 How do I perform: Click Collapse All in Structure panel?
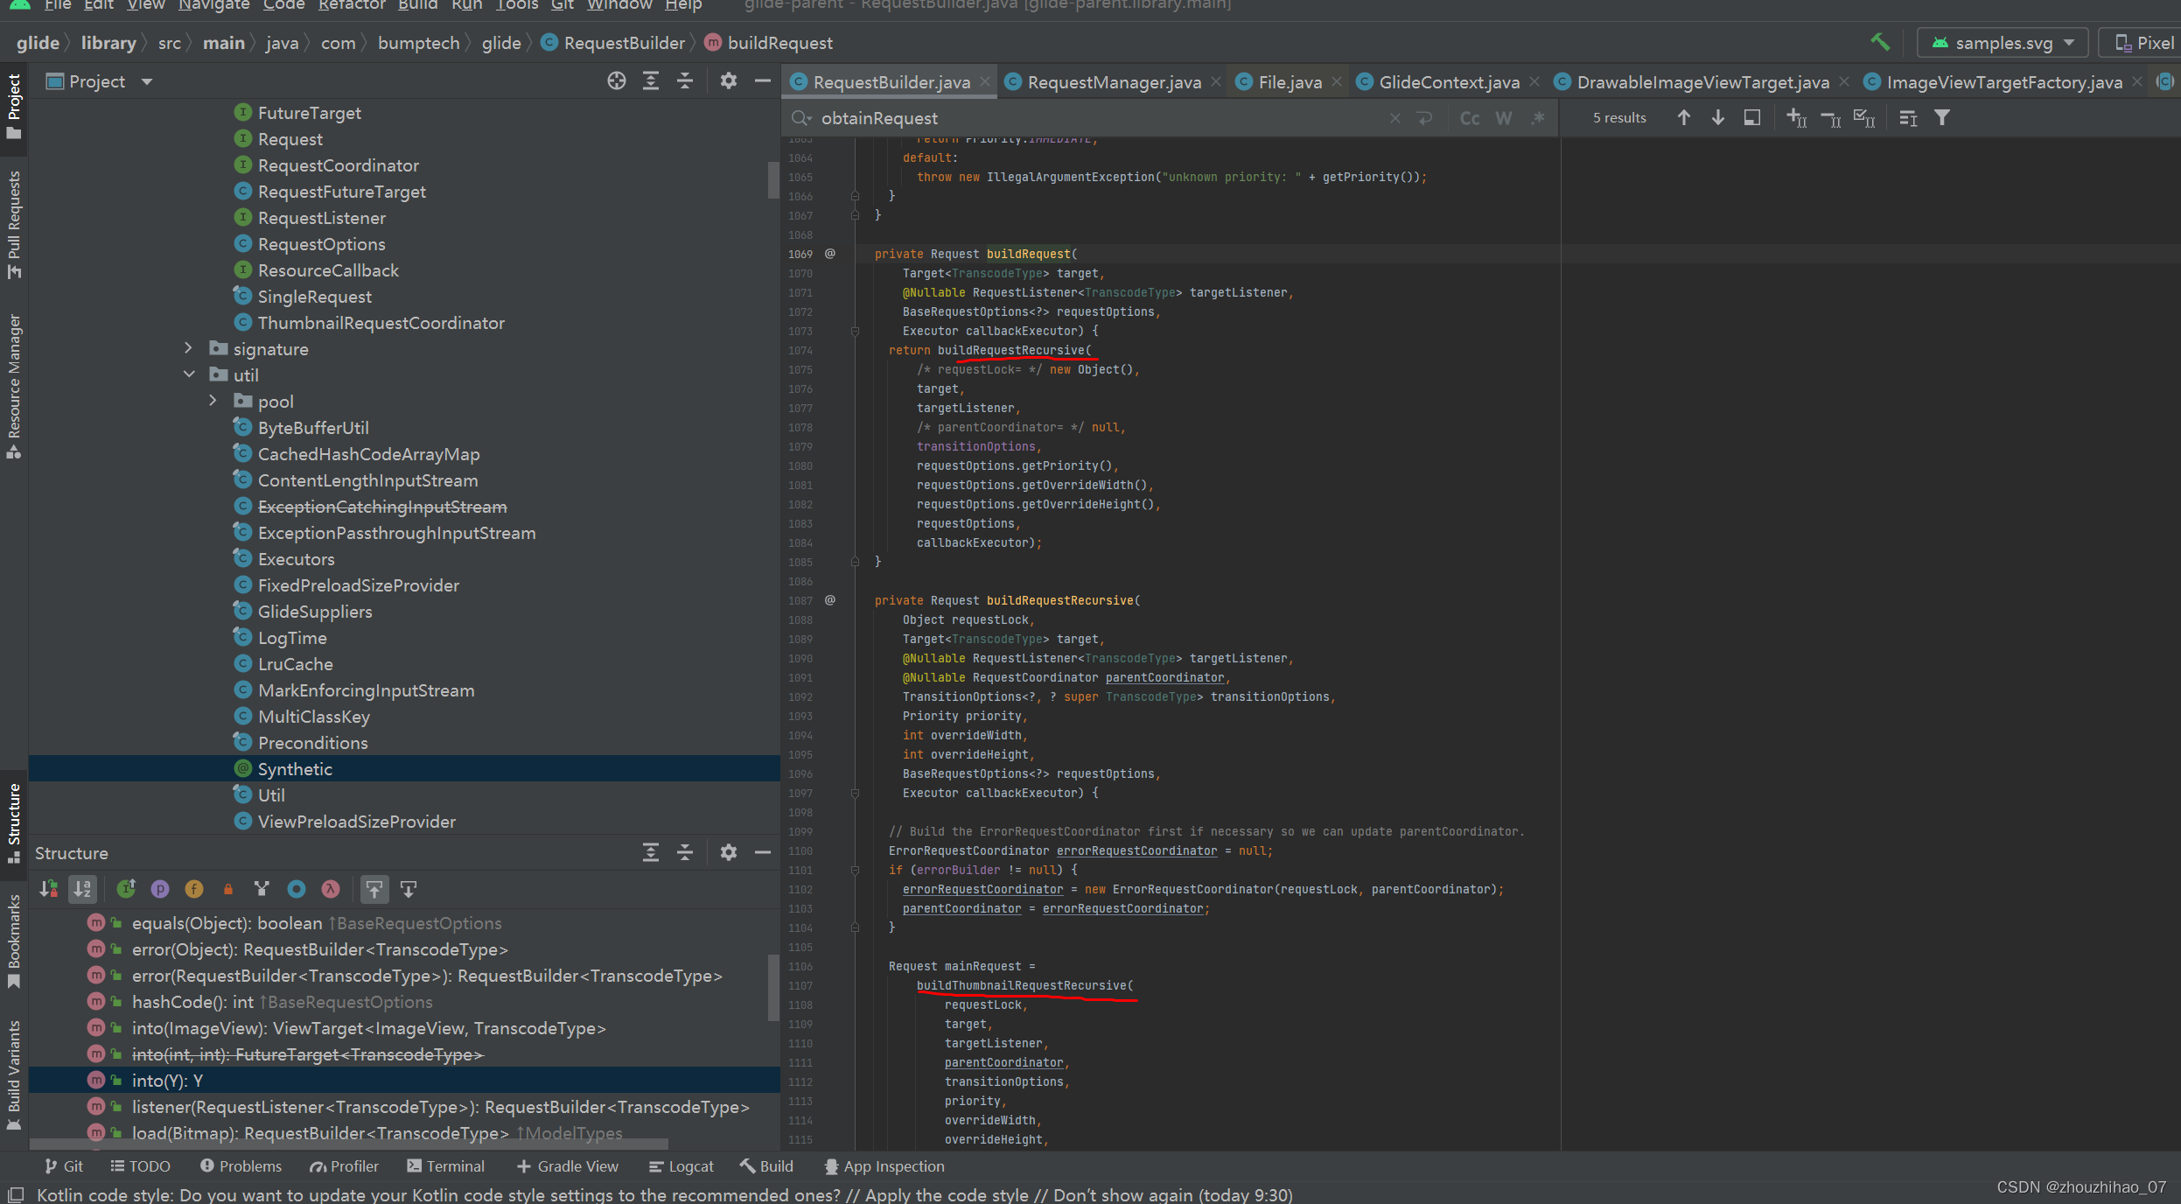pyautogui.click(x=685, y=852)
